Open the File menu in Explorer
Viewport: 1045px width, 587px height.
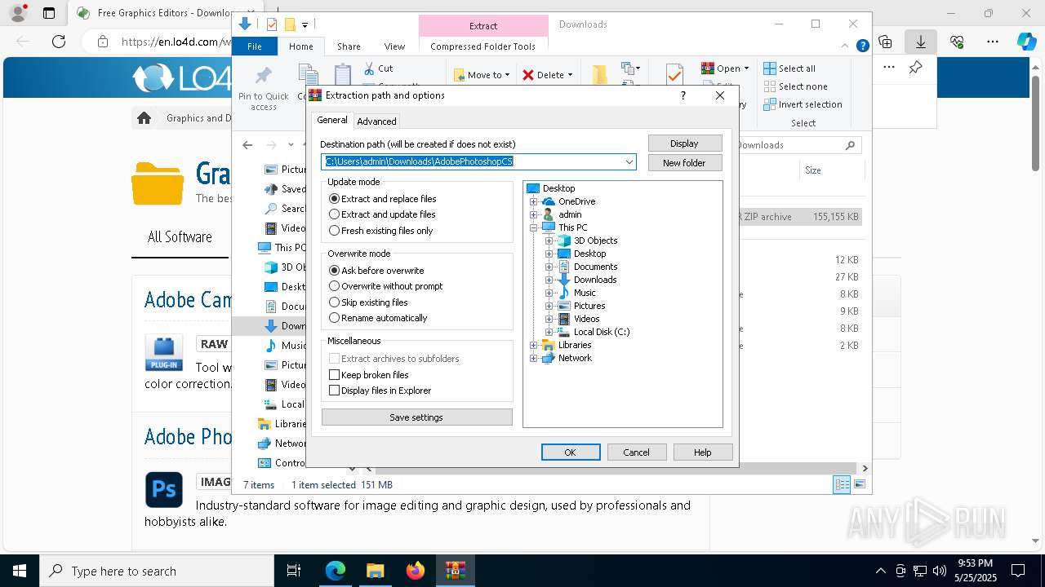click(255, 46)
